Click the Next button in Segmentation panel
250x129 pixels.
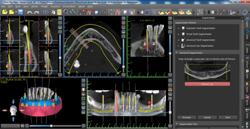click(x=228, y=117)
